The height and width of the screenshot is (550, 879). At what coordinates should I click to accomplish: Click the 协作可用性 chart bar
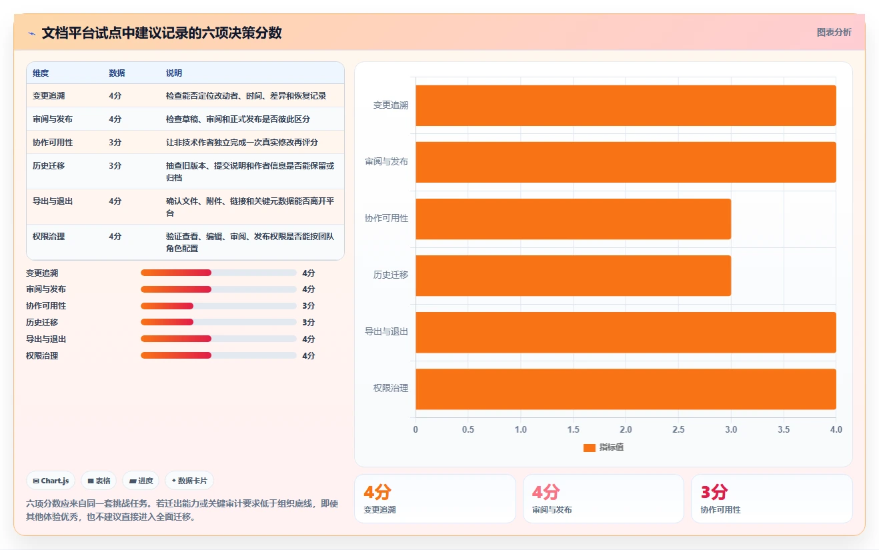pyautogui.click(x=573, y=219)
